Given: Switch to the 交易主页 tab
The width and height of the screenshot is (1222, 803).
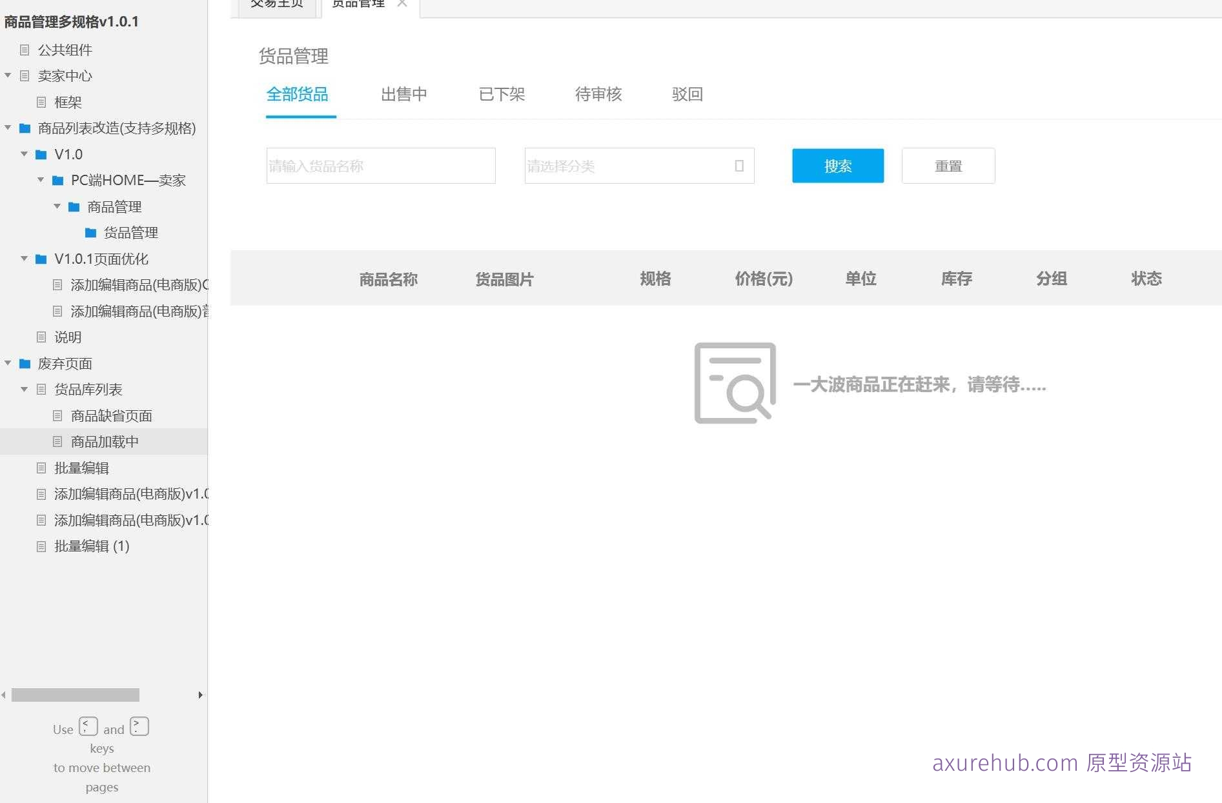Looking at the screenshot, I should coord(276,4).
